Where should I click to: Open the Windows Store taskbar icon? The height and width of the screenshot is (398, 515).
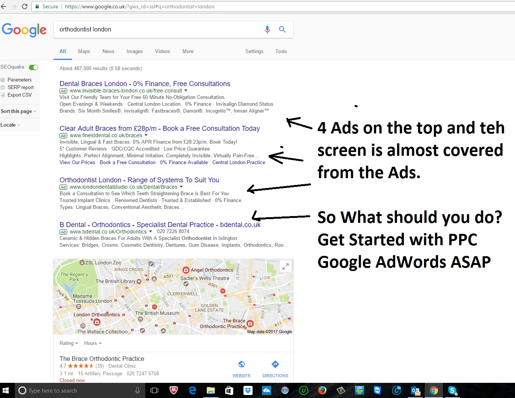(x=229, y=390)
